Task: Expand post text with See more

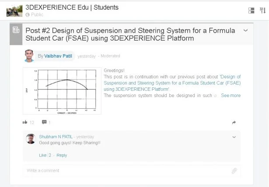Action: [231, 95]
